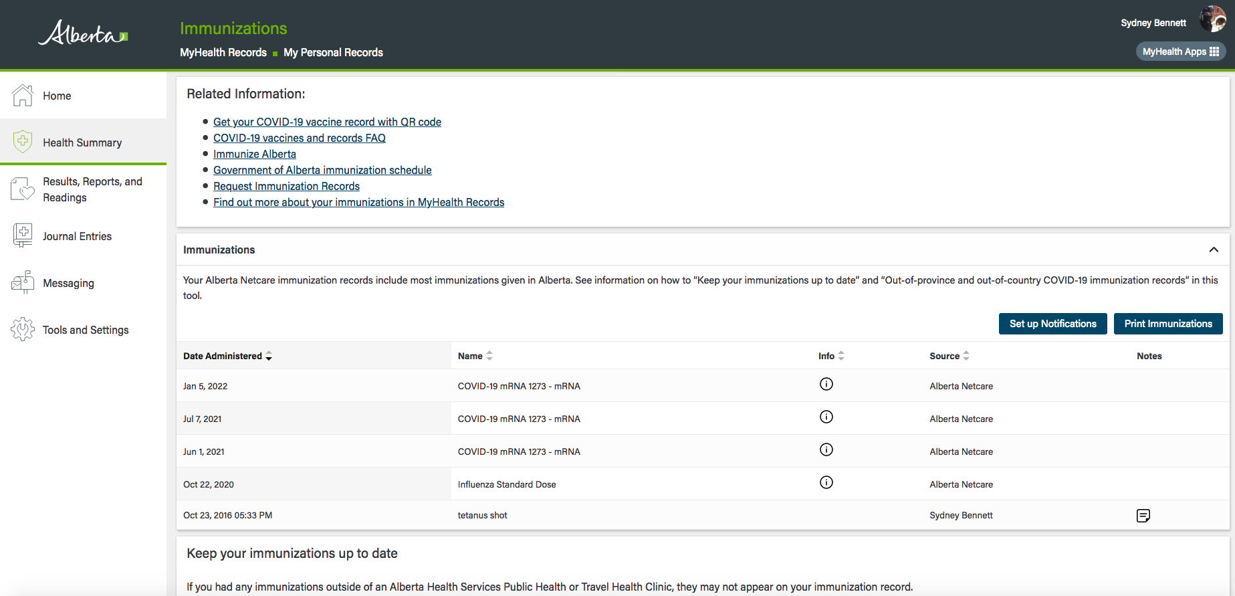Sort table by Info column arrows
Screen dimensions: 1235x596
point(841,356)
